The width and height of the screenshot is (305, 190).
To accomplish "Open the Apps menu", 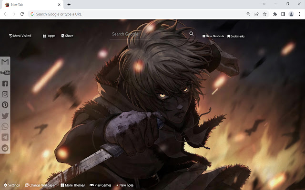I will (x=49, y=36).
